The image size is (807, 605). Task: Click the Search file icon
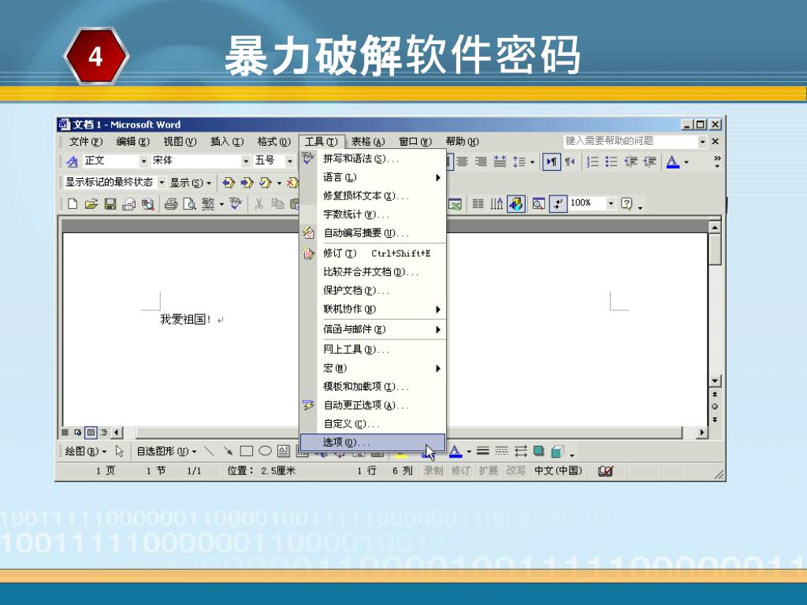[x=147, y=204]
